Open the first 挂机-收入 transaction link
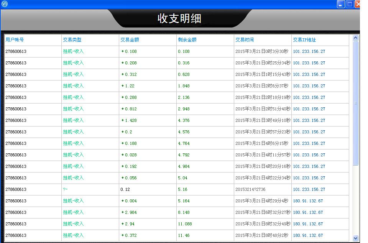The height and width of the screenshot is (243, 368). pyautogui.click(x=73, y=51)
